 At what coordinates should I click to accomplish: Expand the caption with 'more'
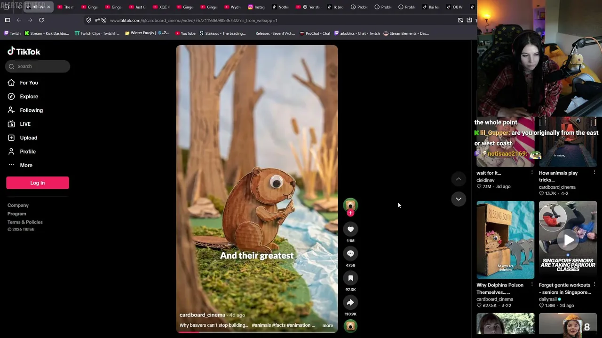click(x=327, y=325)
